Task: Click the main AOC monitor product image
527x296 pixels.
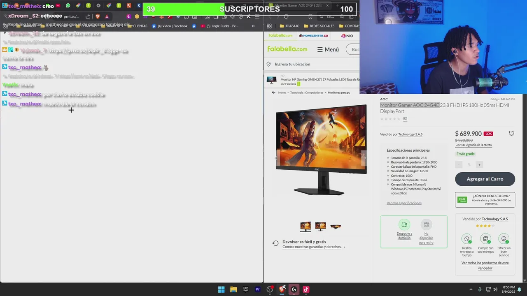Action: 321,150
